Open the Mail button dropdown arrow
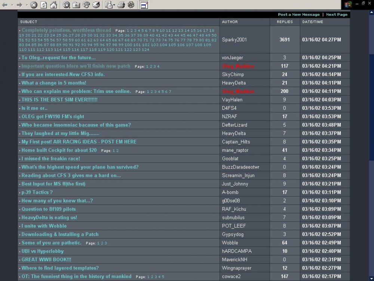 coord(114,5)
